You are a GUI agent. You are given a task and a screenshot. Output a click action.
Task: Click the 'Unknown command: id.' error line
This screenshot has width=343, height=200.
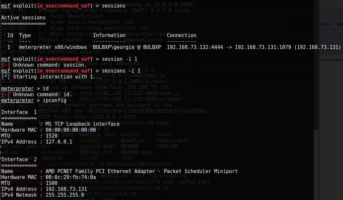(x=43, y=95)
